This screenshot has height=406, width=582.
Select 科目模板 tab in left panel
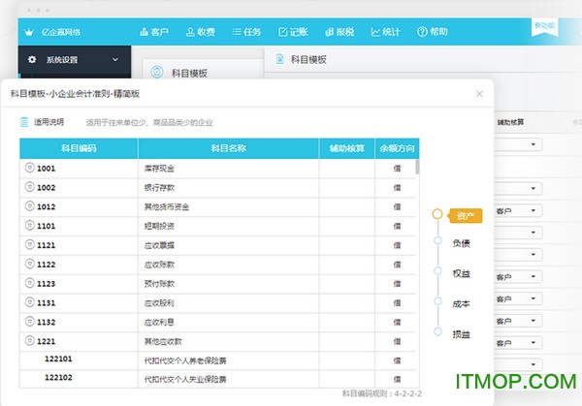(x=189, y=73)
